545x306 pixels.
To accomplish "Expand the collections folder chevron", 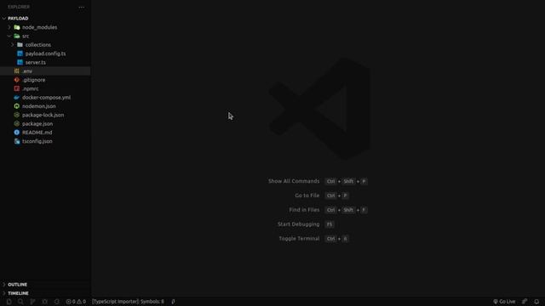I will [x=13, y=45].
